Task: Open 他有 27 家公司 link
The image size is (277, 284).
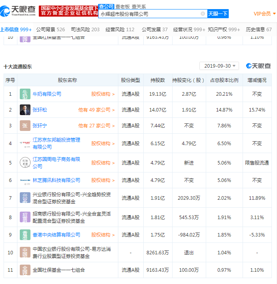Action: tap(97, 125)
